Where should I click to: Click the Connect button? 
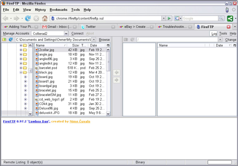point(77,33)
